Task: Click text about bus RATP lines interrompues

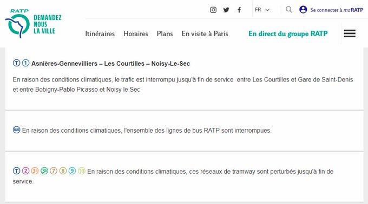Action: click(147, 131)
